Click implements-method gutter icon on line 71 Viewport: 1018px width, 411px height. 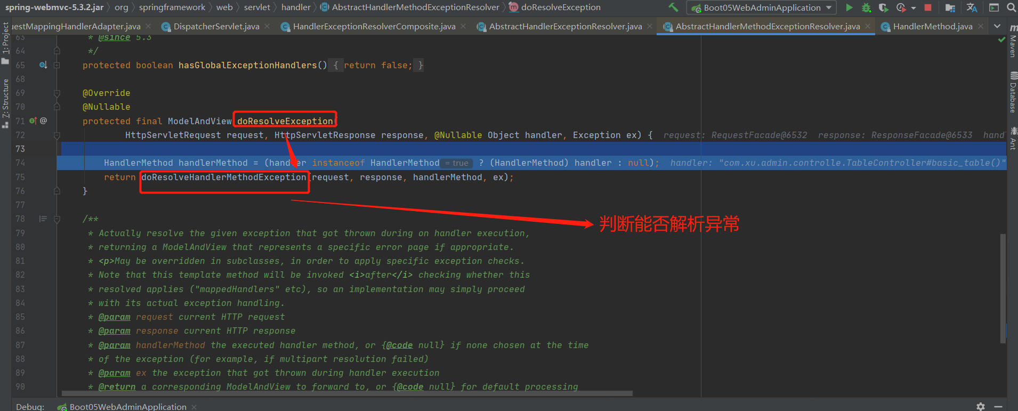(x=33, y=121)
